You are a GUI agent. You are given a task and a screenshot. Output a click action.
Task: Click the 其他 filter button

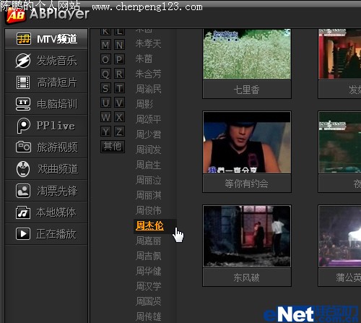[113, 147]
